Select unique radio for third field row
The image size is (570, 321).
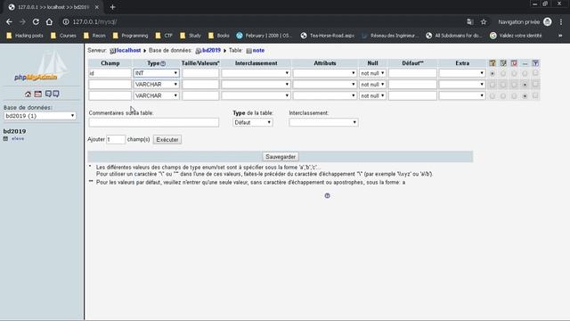pos(514,96)
